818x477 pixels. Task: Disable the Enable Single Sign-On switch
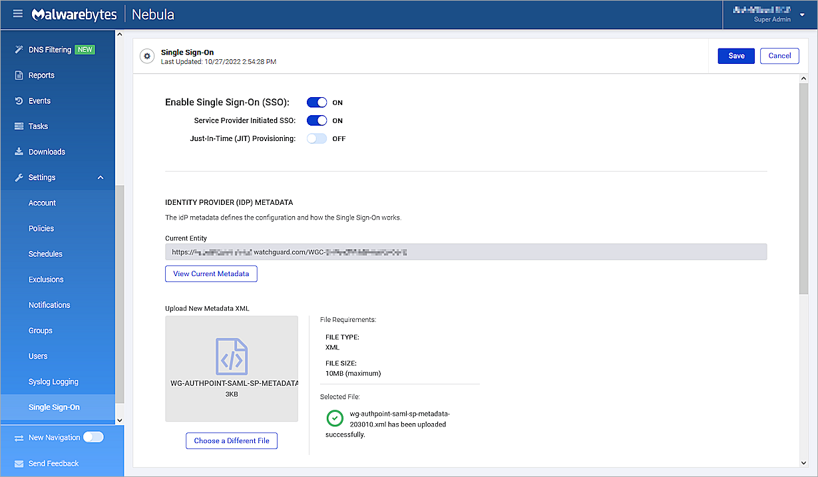click(x=317, y=102)
